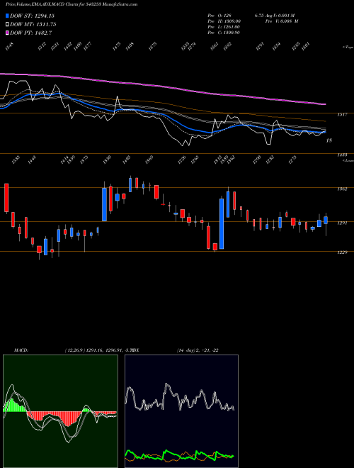Click the '(14 day)' ADX parameters text
This screenshot has height=468, width=354.
tap(187, 350)
